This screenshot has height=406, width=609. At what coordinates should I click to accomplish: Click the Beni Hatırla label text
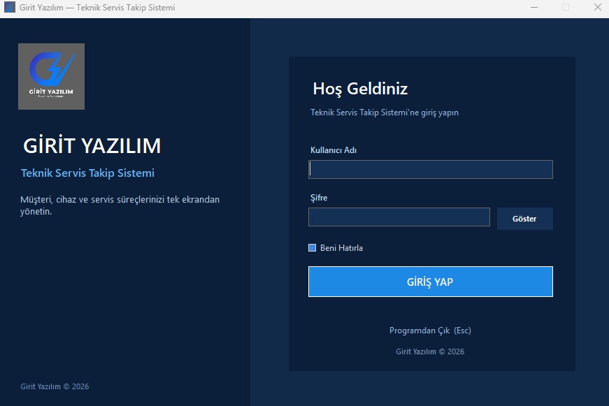(x=341, y=248)
